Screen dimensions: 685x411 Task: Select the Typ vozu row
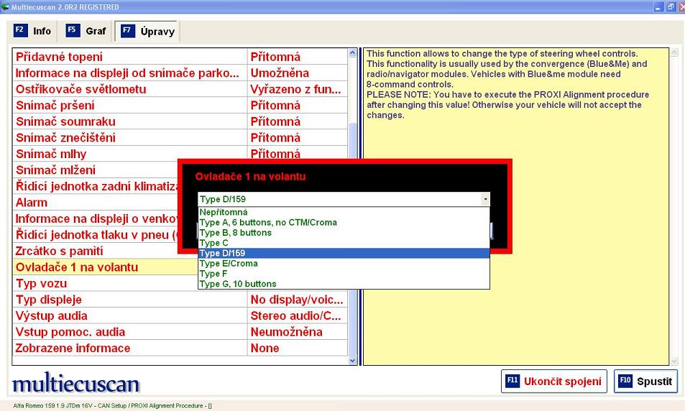coord(105,283)
